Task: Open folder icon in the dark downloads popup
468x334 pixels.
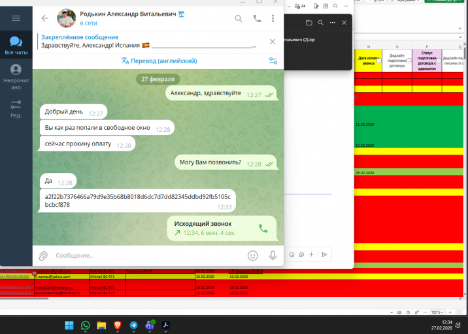Action: click(x=309, y=23)
